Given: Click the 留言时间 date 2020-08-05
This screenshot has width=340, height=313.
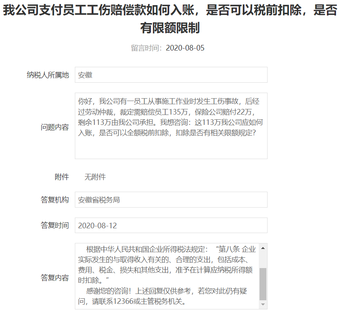Looking at the screenshot, I should click(185, 48).
